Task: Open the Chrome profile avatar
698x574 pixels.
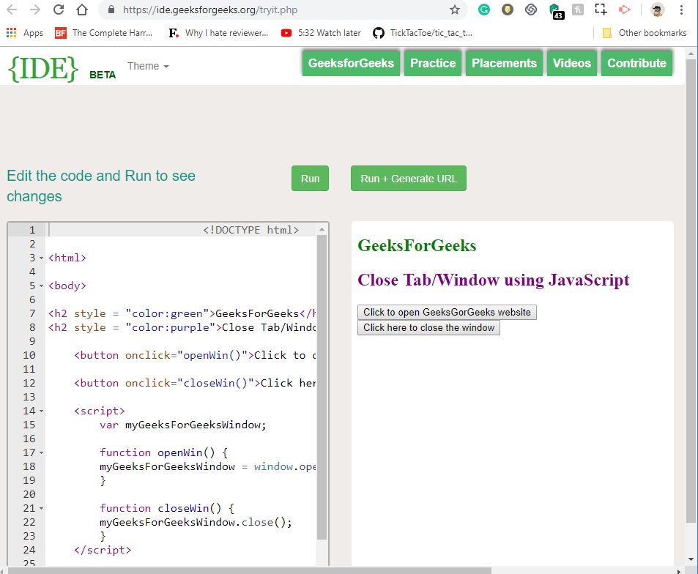Action: point(658,10)
